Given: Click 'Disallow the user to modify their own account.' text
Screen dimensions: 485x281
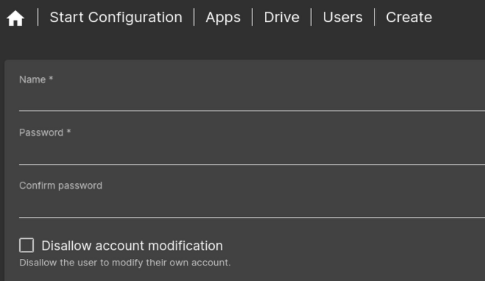Looking at the screenshot, I should coord(125,263).
